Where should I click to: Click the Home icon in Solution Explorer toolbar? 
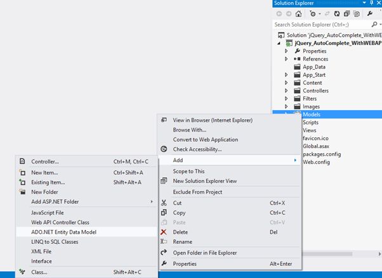click(298, 14)
